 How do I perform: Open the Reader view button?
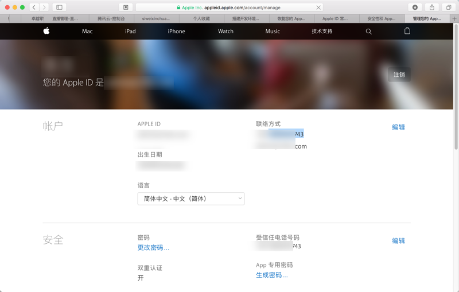click(126, 7)
